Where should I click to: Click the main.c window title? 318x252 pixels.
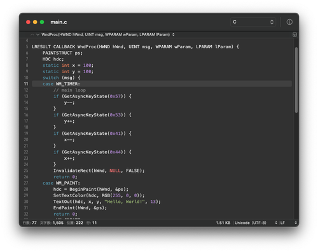(x=59, y=22)
